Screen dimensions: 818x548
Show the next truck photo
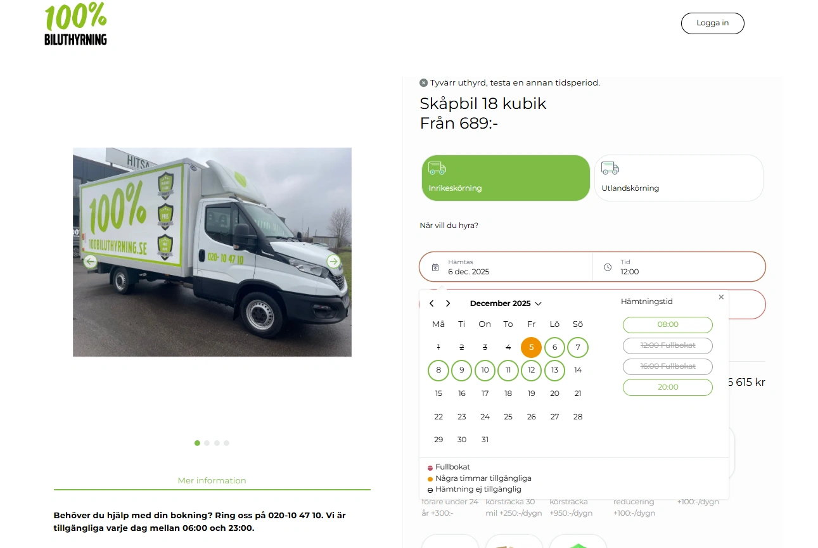[x=333, y=261]
